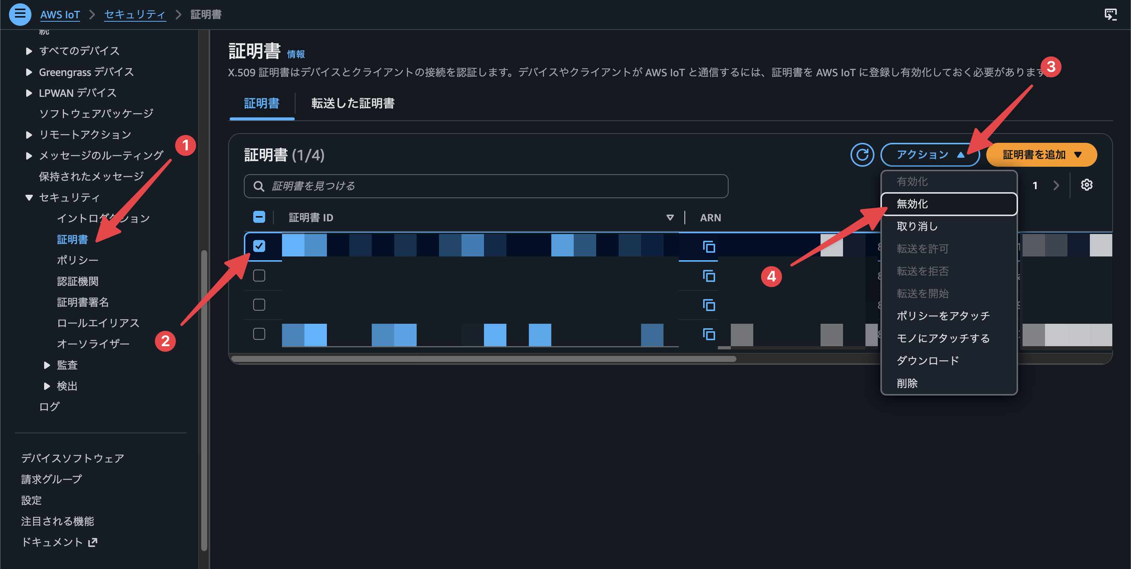Open 請求グループ in sidebar

point(51,479)
